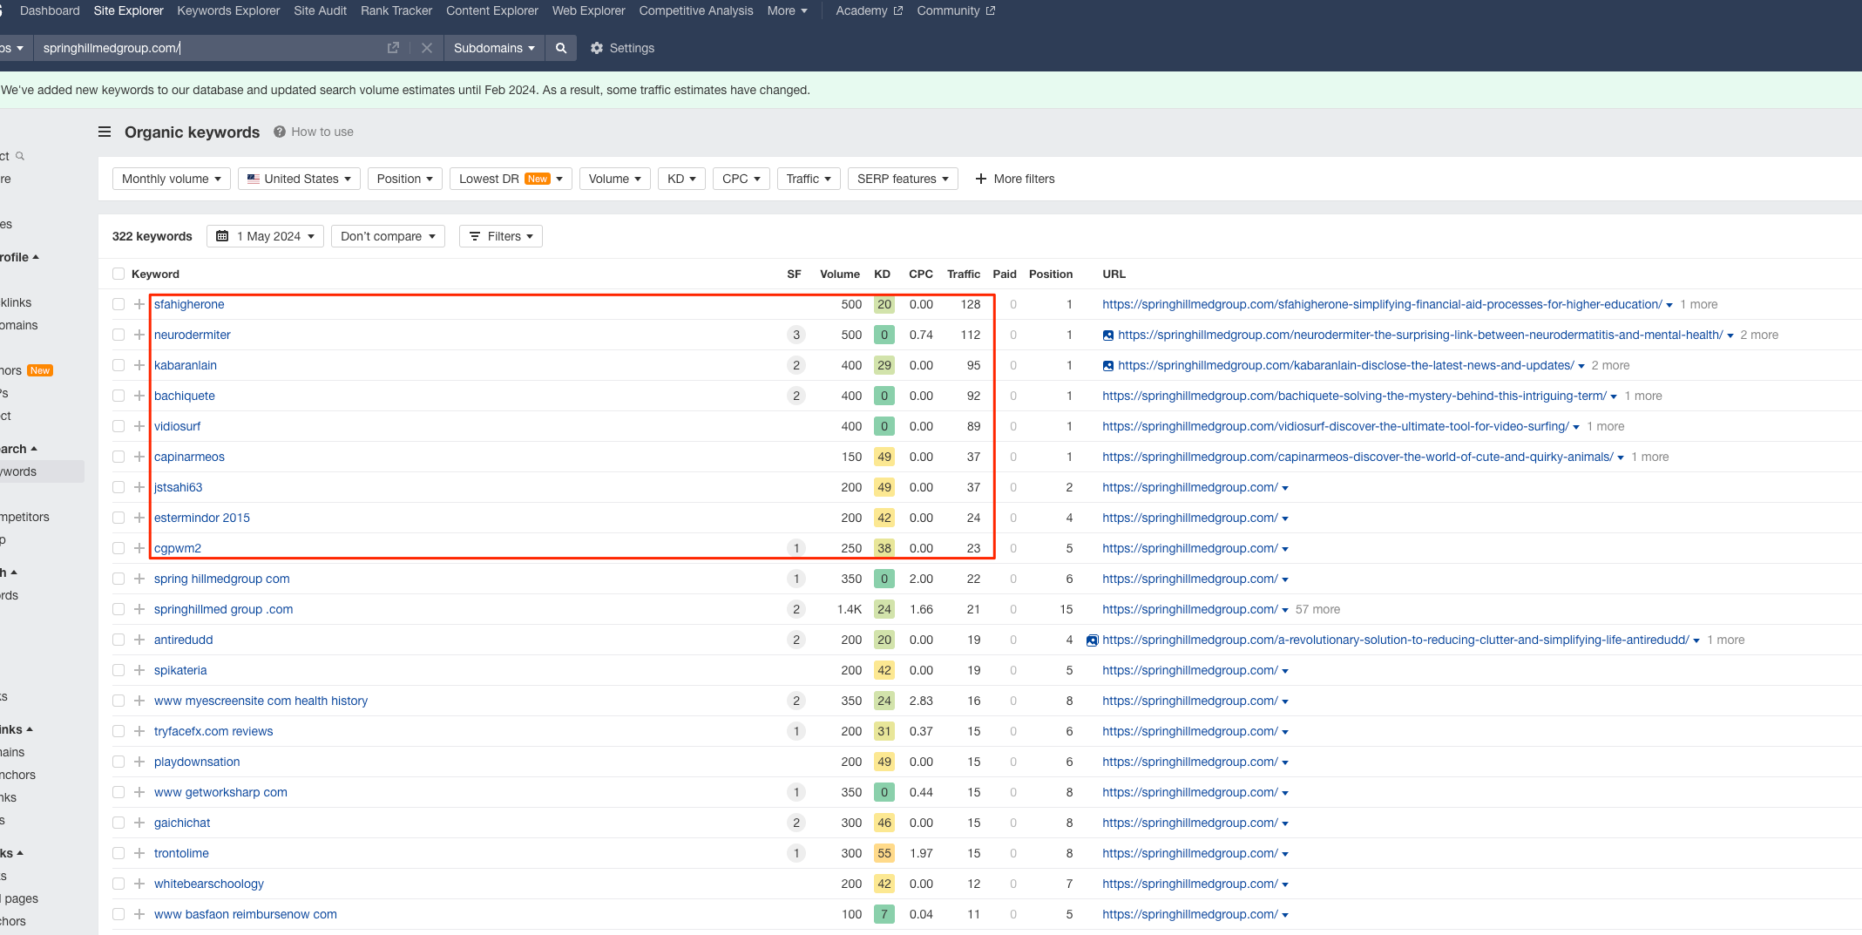Click the search icon in left sidebar
The image size is (1862, 935).
[20, 156]
